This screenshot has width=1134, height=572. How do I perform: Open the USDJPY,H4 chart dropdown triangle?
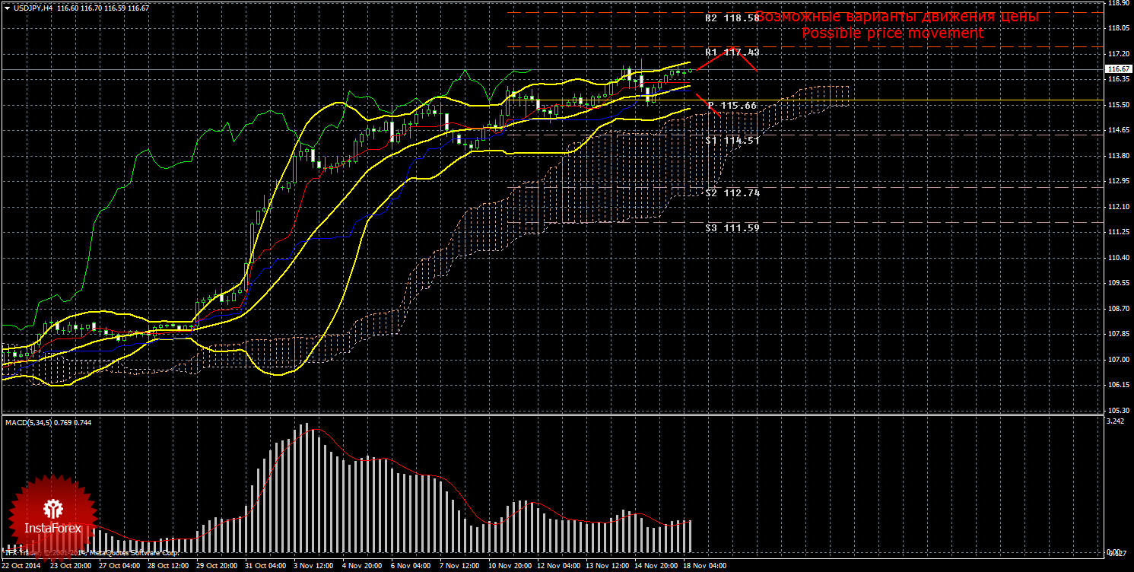click(7, 8)
